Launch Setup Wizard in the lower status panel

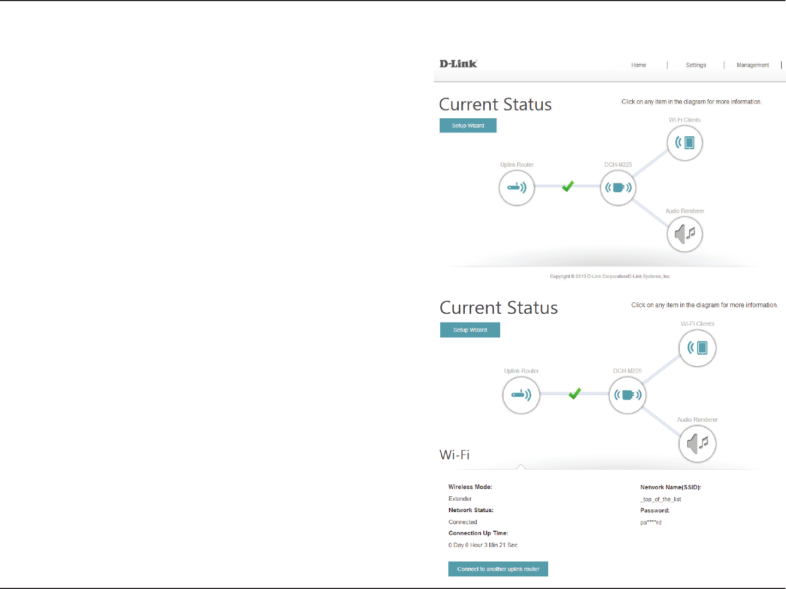point(470,330)
